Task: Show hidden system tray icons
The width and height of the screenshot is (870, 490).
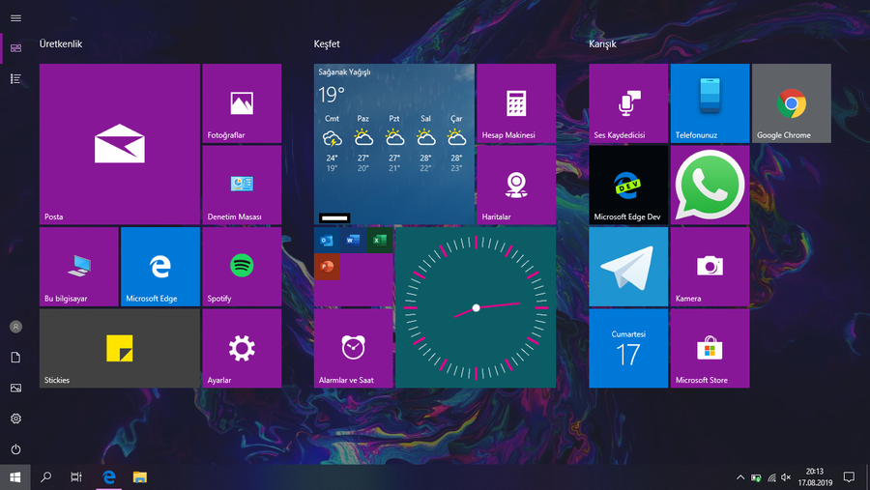Action: point(740,477)
